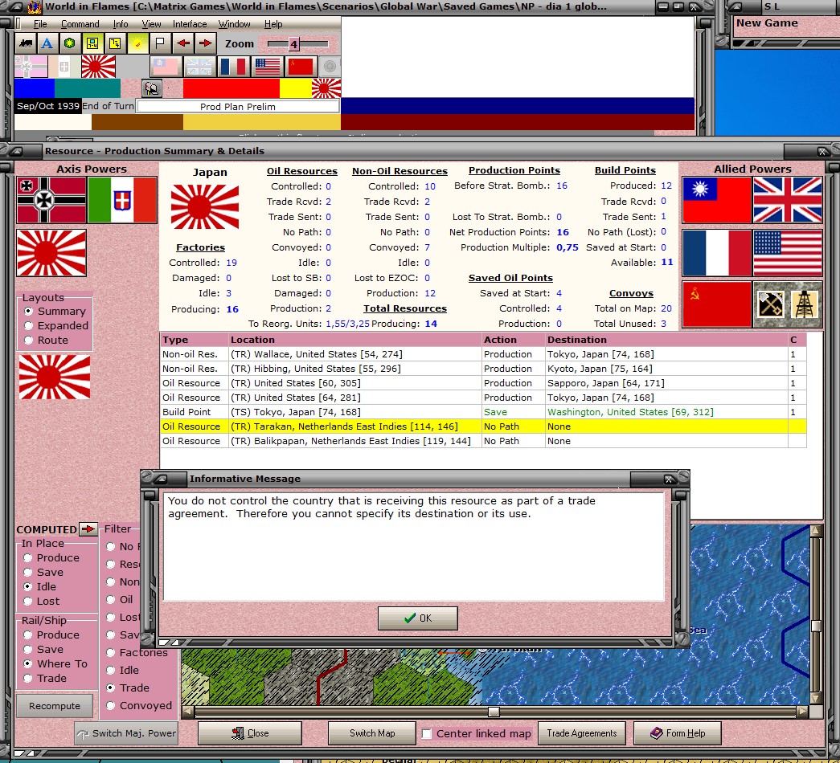Click OK in the Informative Message dialog
The height and width of the screenshot is (763, 840).
tap(418, 618)
